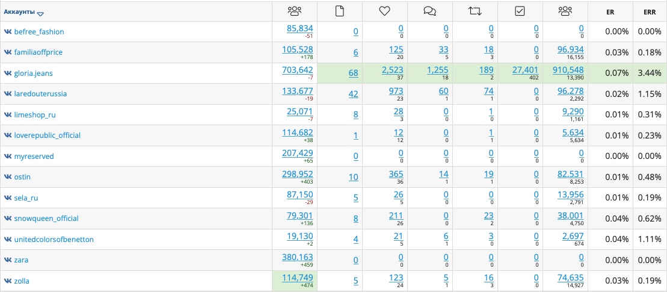Image resolution: width=667 pixels, height=292 pixels.
Task: Open the snowqueen_official reposts count 23
Action: (489, 216)
